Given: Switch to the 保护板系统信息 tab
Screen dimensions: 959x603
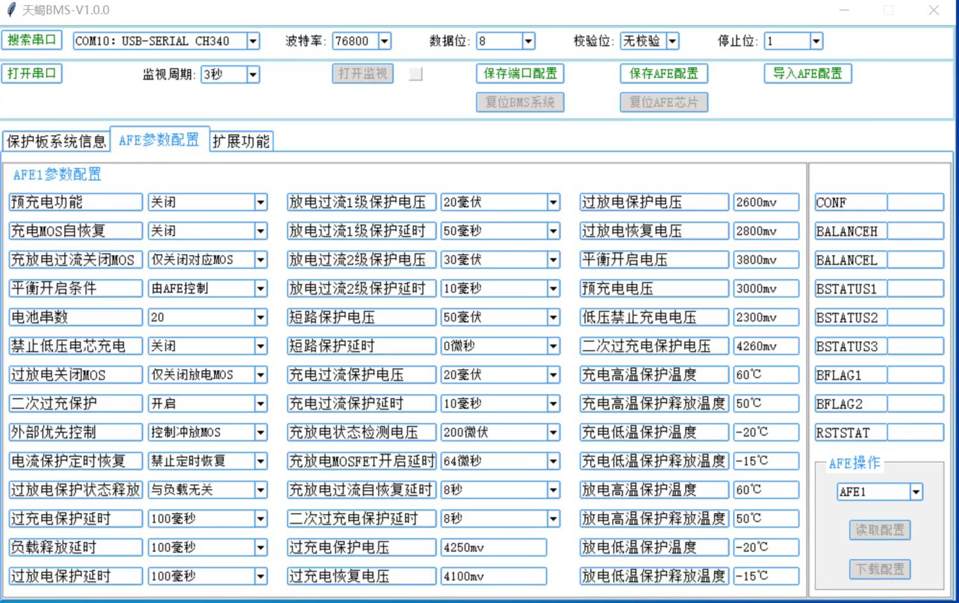Looking at the screenshot, I should pos(56,141).
